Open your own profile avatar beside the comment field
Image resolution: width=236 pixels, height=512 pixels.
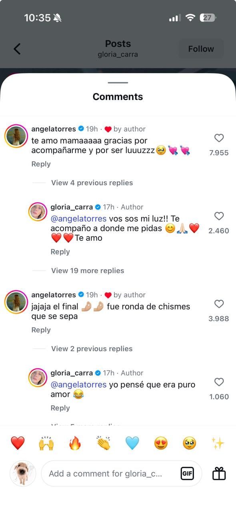22,473
